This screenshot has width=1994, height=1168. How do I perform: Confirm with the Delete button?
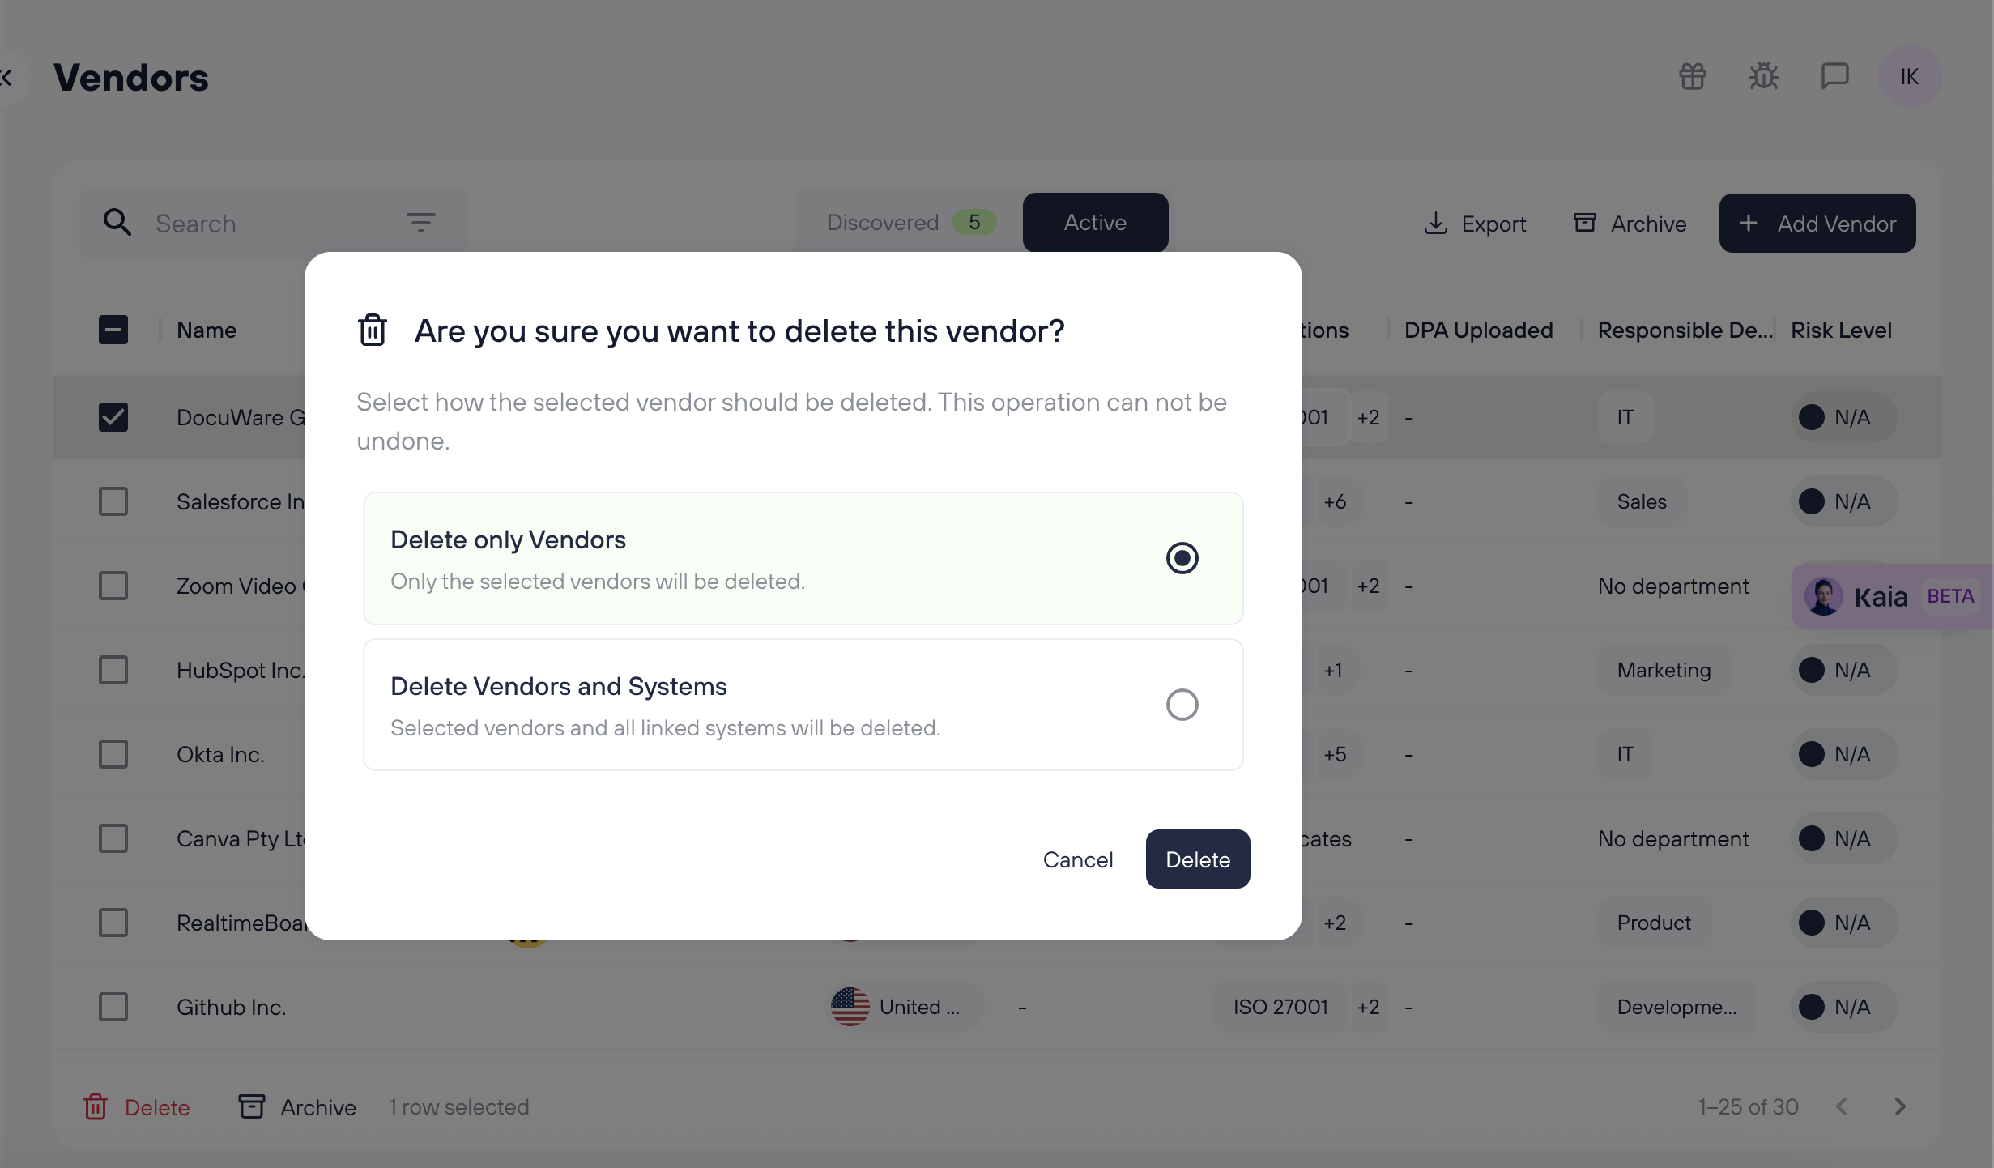point(1198,859)
